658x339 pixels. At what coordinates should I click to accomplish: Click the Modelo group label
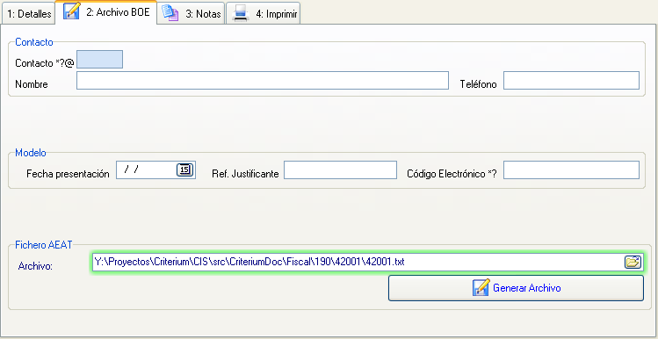click(31, 153)
